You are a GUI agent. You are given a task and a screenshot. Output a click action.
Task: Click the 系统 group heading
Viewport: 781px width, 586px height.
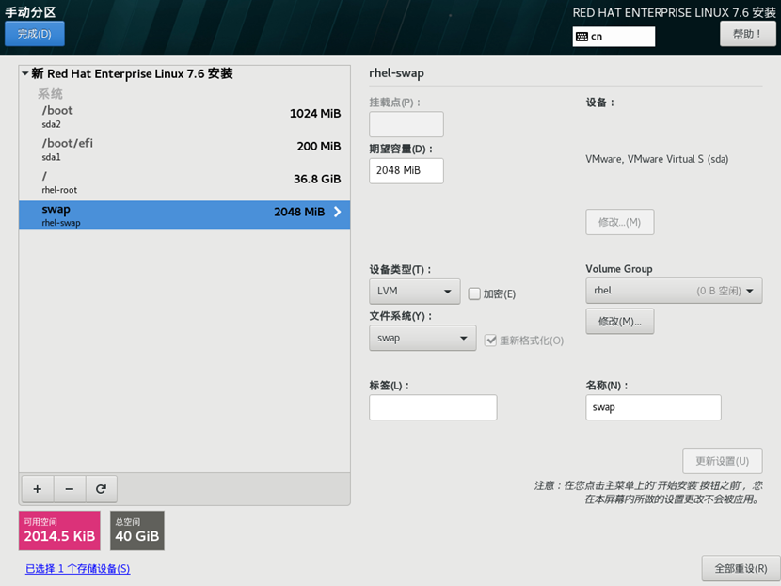(50, 94)
